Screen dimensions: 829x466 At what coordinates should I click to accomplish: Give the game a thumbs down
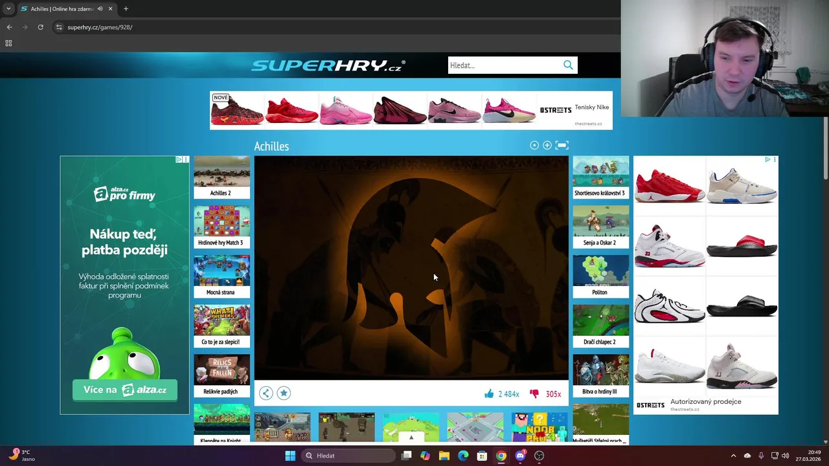[x=534, y=394]
